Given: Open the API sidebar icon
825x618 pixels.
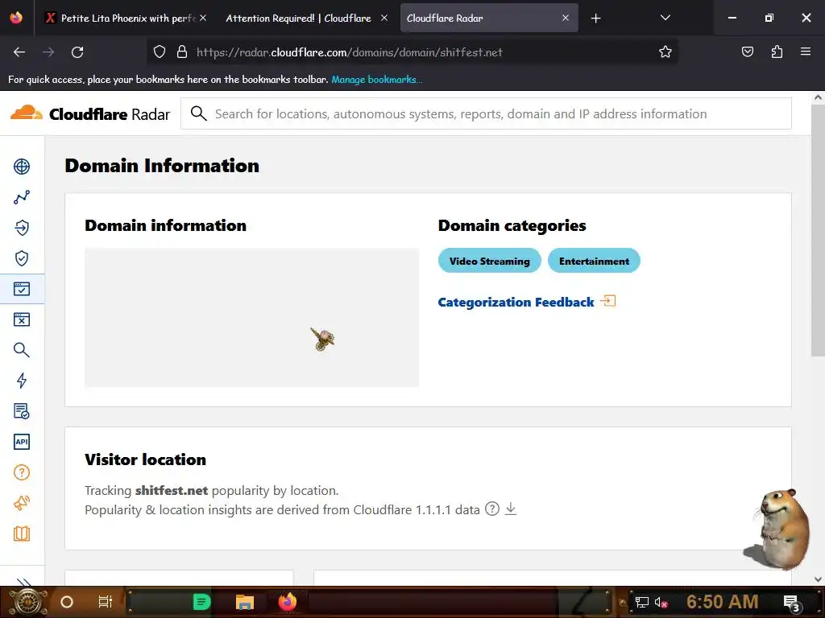Looking at the screenshot, I should click(22, 442).
